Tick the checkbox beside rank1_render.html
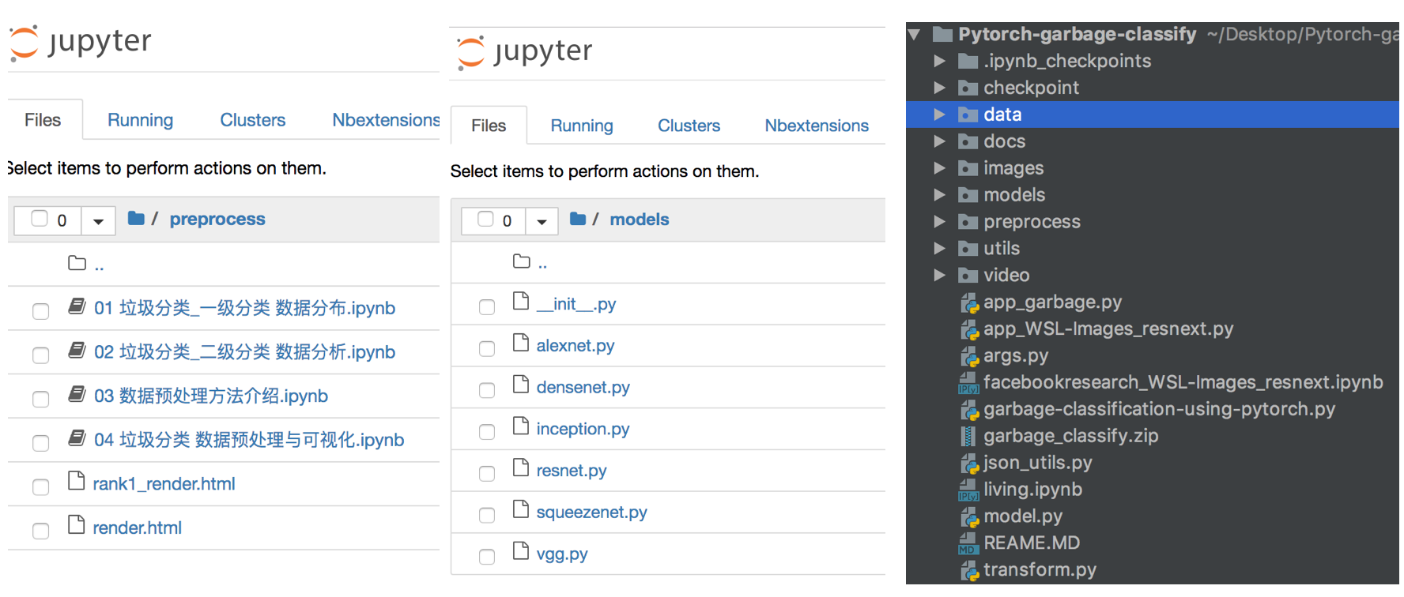 pos(40,486)
